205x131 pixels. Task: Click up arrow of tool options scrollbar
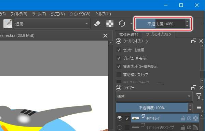(x=202, y=46)
